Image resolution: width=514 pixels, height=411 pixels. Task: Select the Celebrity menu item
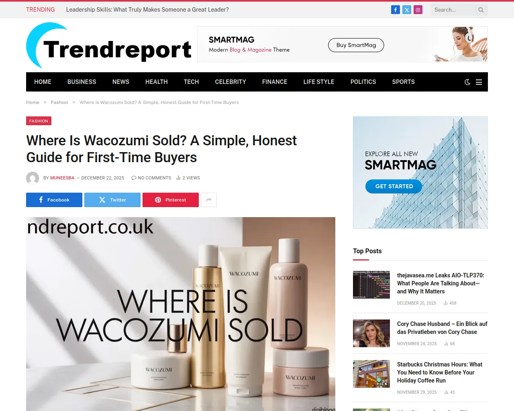[x=230, y=82]
